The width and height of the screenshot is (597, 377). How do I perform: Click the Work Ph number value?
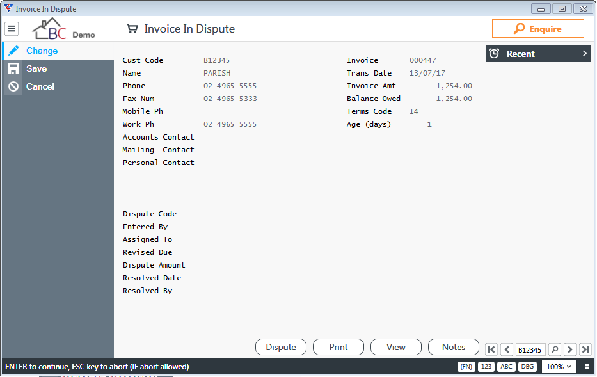click(230, 124)
